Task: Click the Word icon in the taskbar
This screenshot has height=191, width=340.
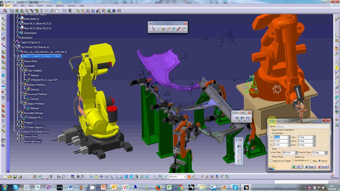Action: click(70, 187)
